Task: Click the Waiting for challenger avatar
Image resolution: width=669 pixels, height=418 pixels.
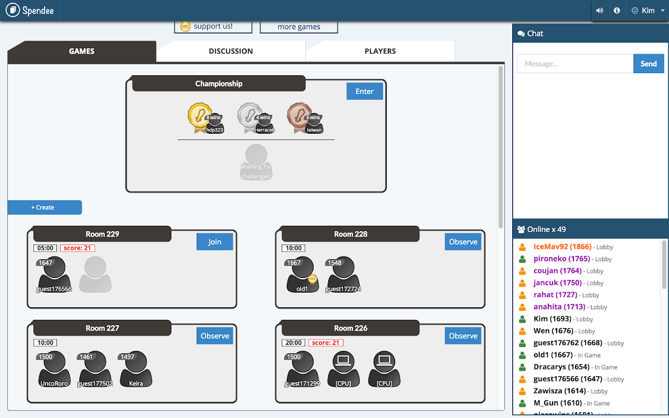Action: pyautogui.click(x=256, y=162)
